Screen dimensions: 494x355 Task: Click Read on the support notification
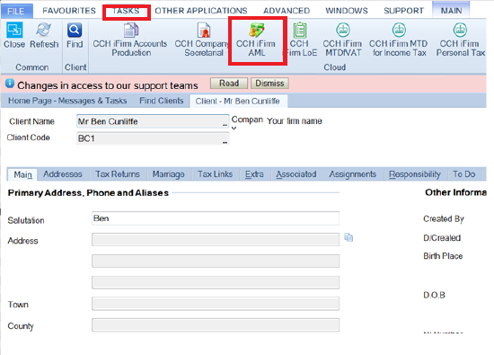[x=229, y=84]
